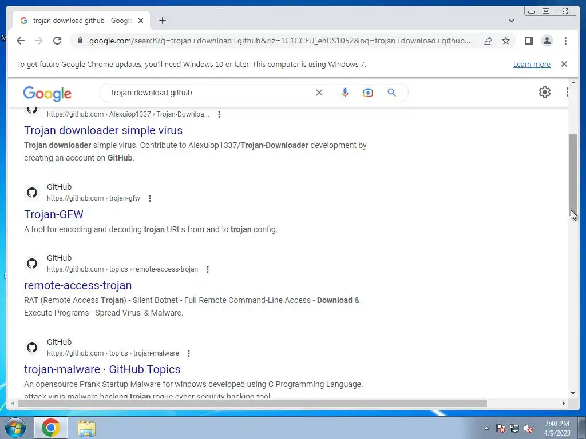Open the taskbar clock and date

pos(557,428)
